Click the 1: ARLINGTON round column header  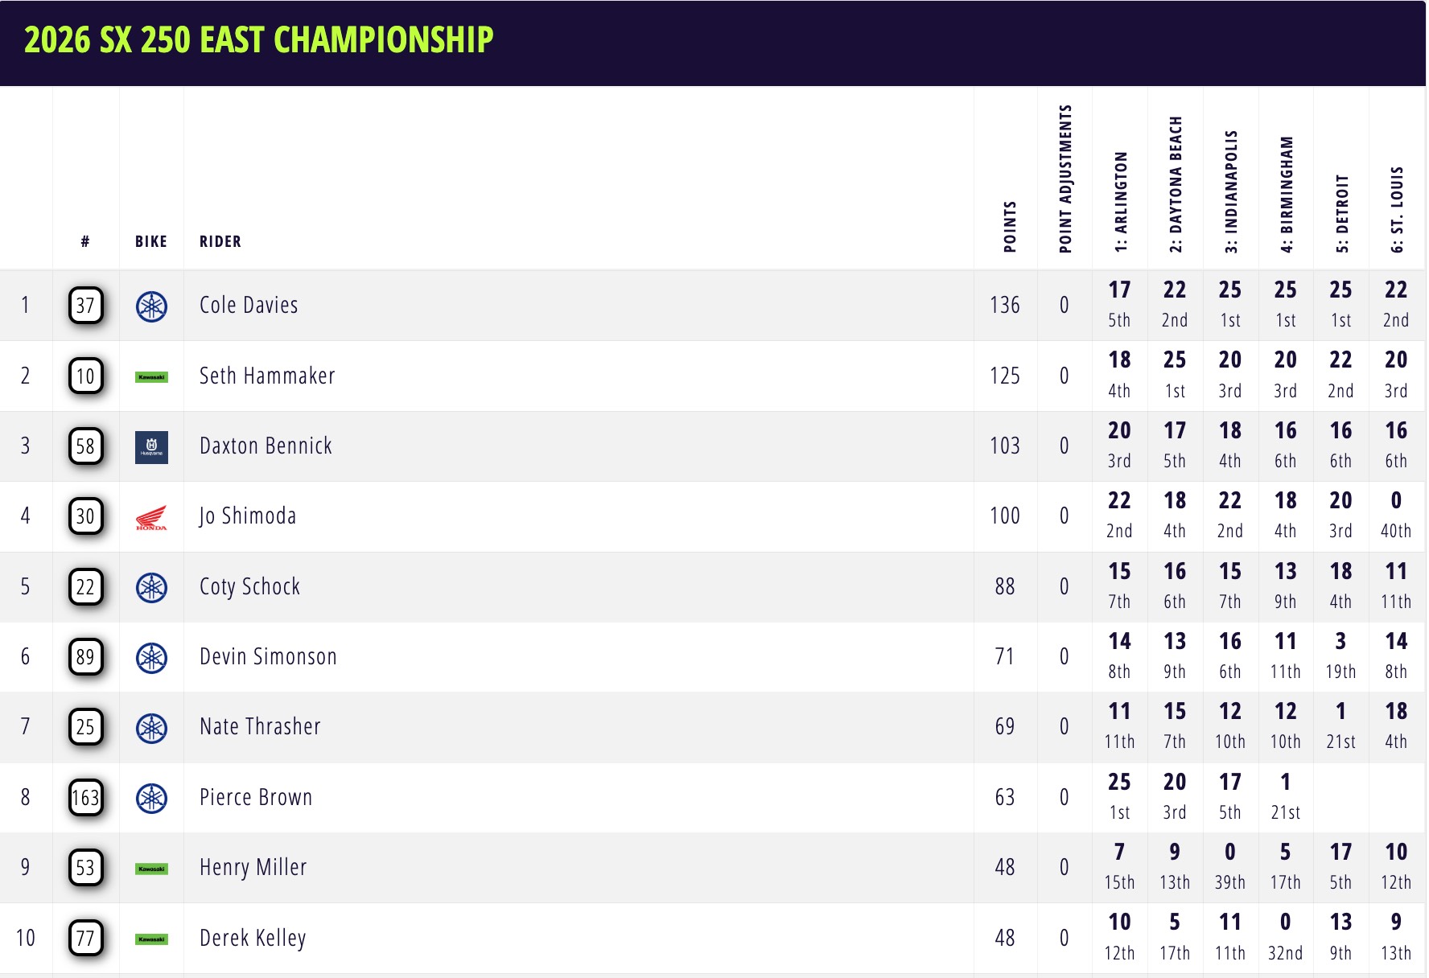[x=1120, y=203]
